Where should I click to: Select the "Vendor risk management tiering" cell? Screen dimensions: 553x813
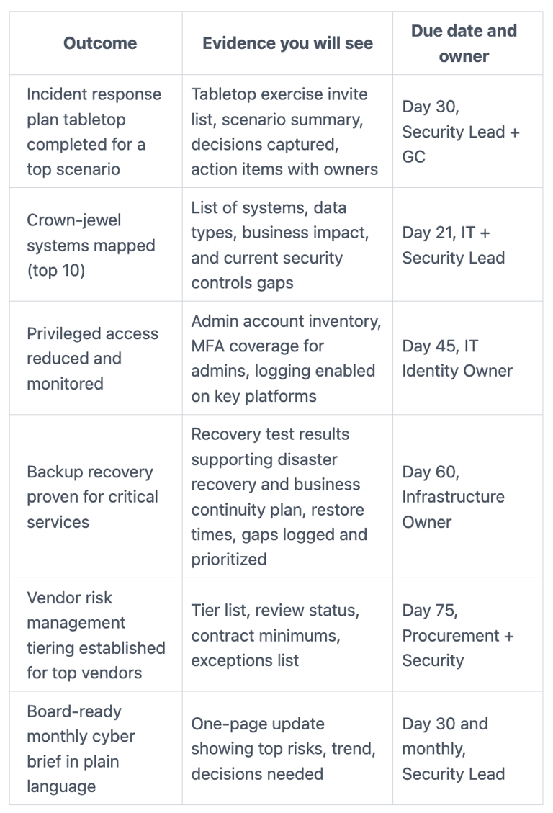pyautogui.click(x=96, y=635)
